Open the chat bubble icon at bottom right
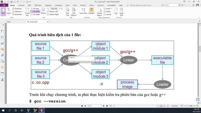The height and width of the screenshot is (113, 201). point(198,100)
